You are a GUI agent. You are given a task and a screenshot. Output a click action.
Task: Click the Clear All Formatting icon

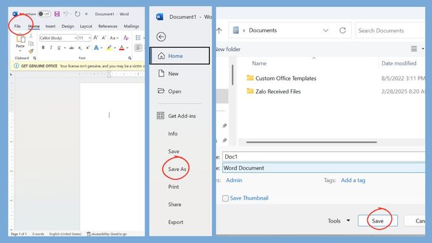click(x=126, y=38)
